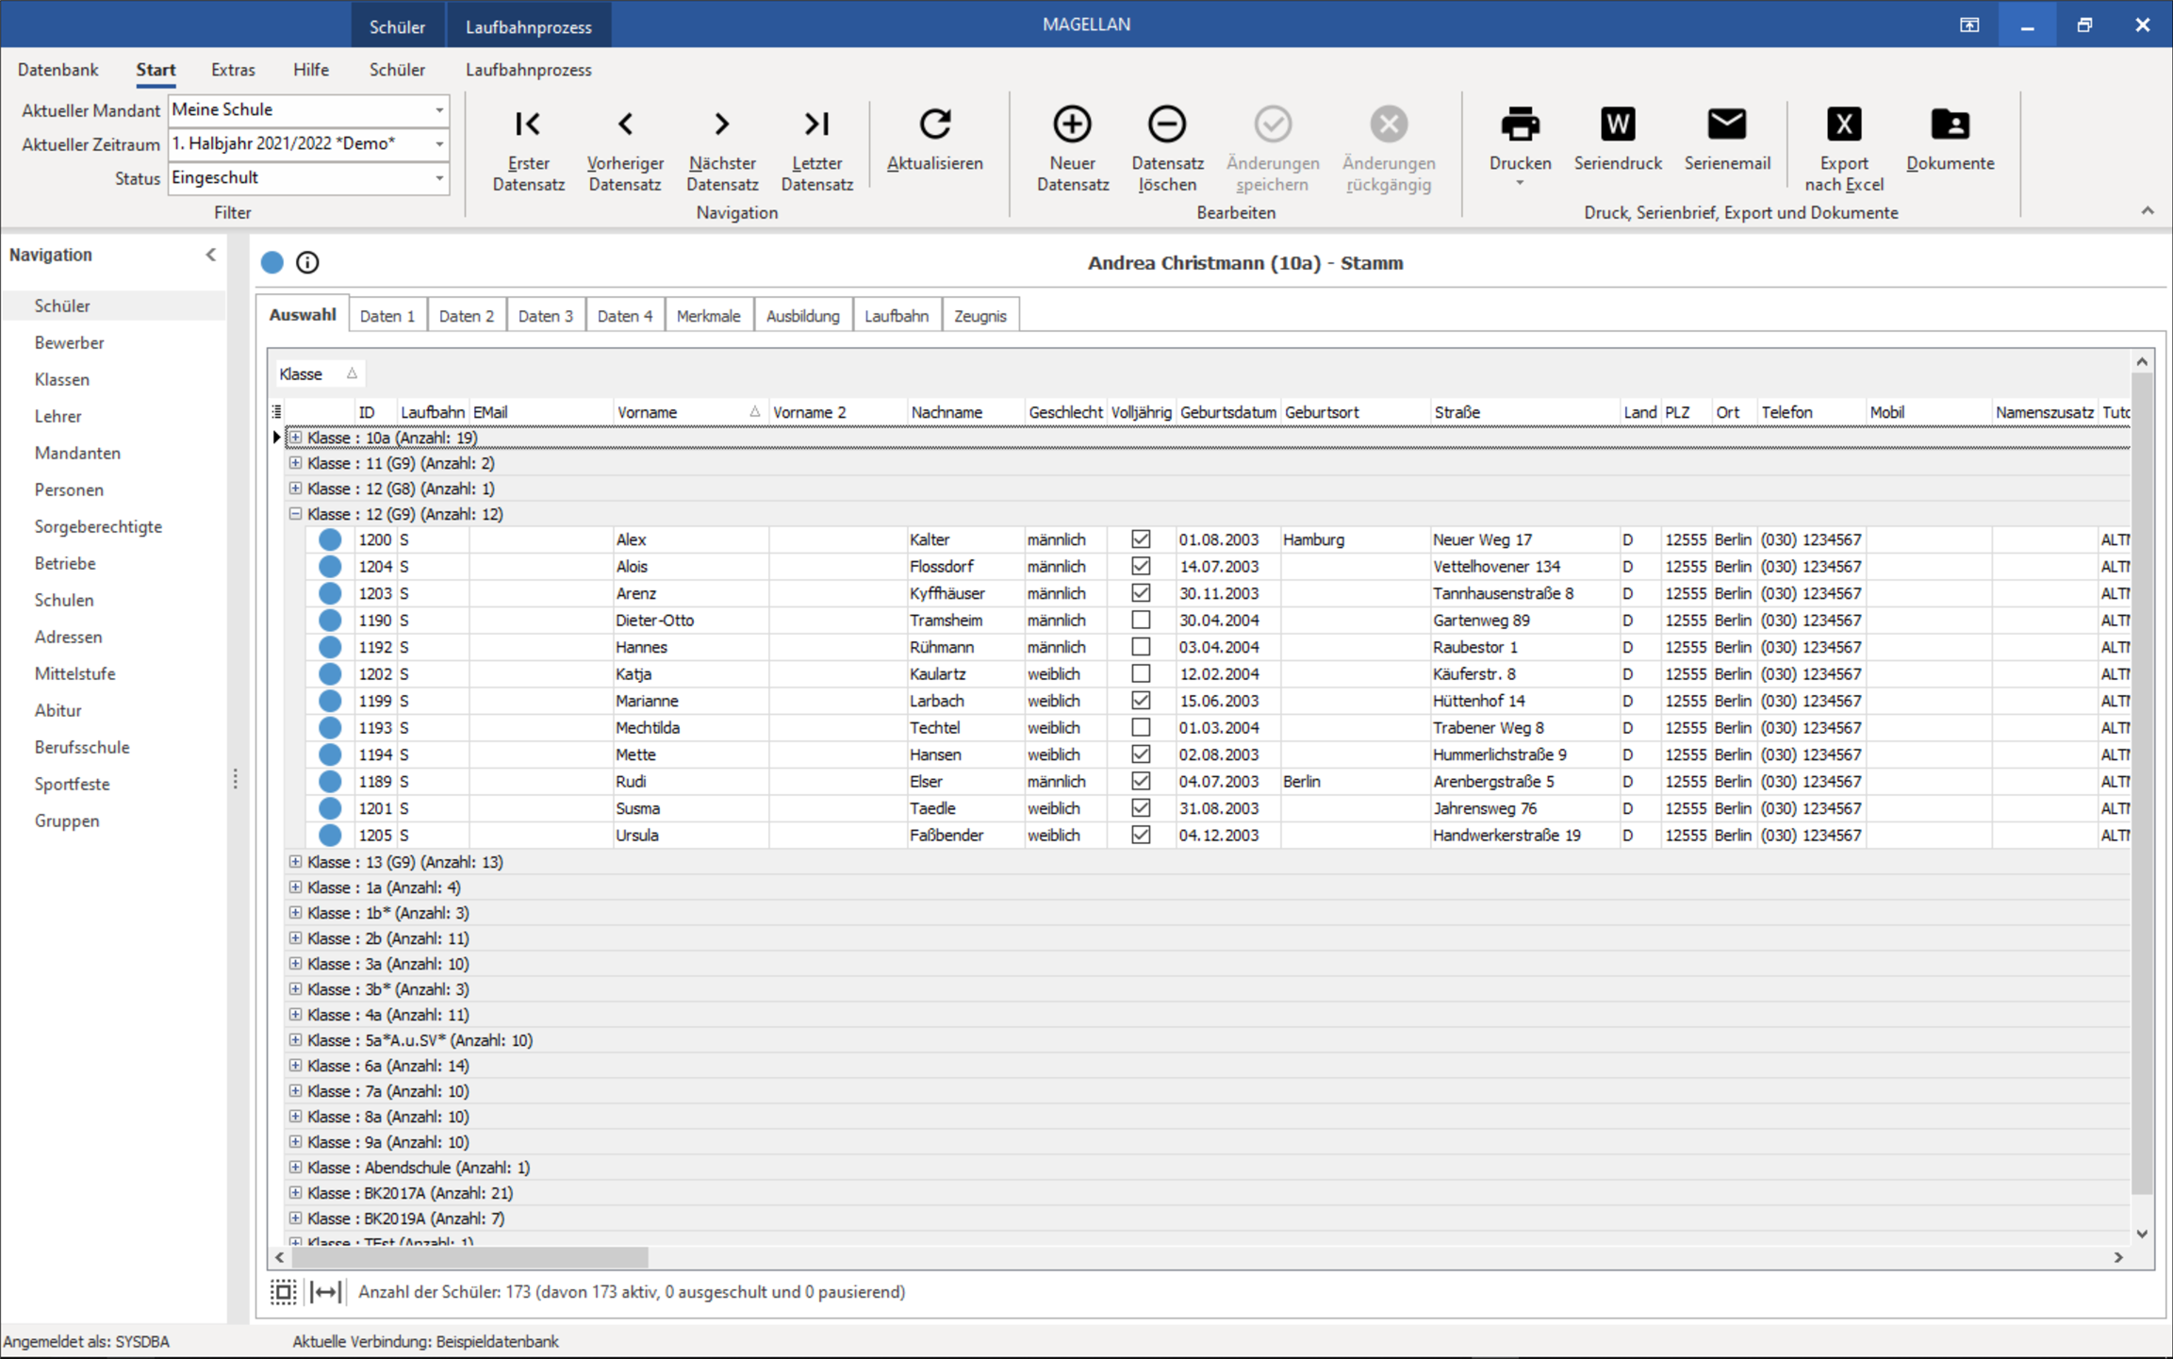Expand Klasse 6a group
2173x1359 pixels.
[295, 1066]
